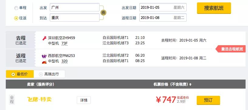Sort by ticket price arrow
The width and height of the screenshot is (248, 110).
coord(190,84)
